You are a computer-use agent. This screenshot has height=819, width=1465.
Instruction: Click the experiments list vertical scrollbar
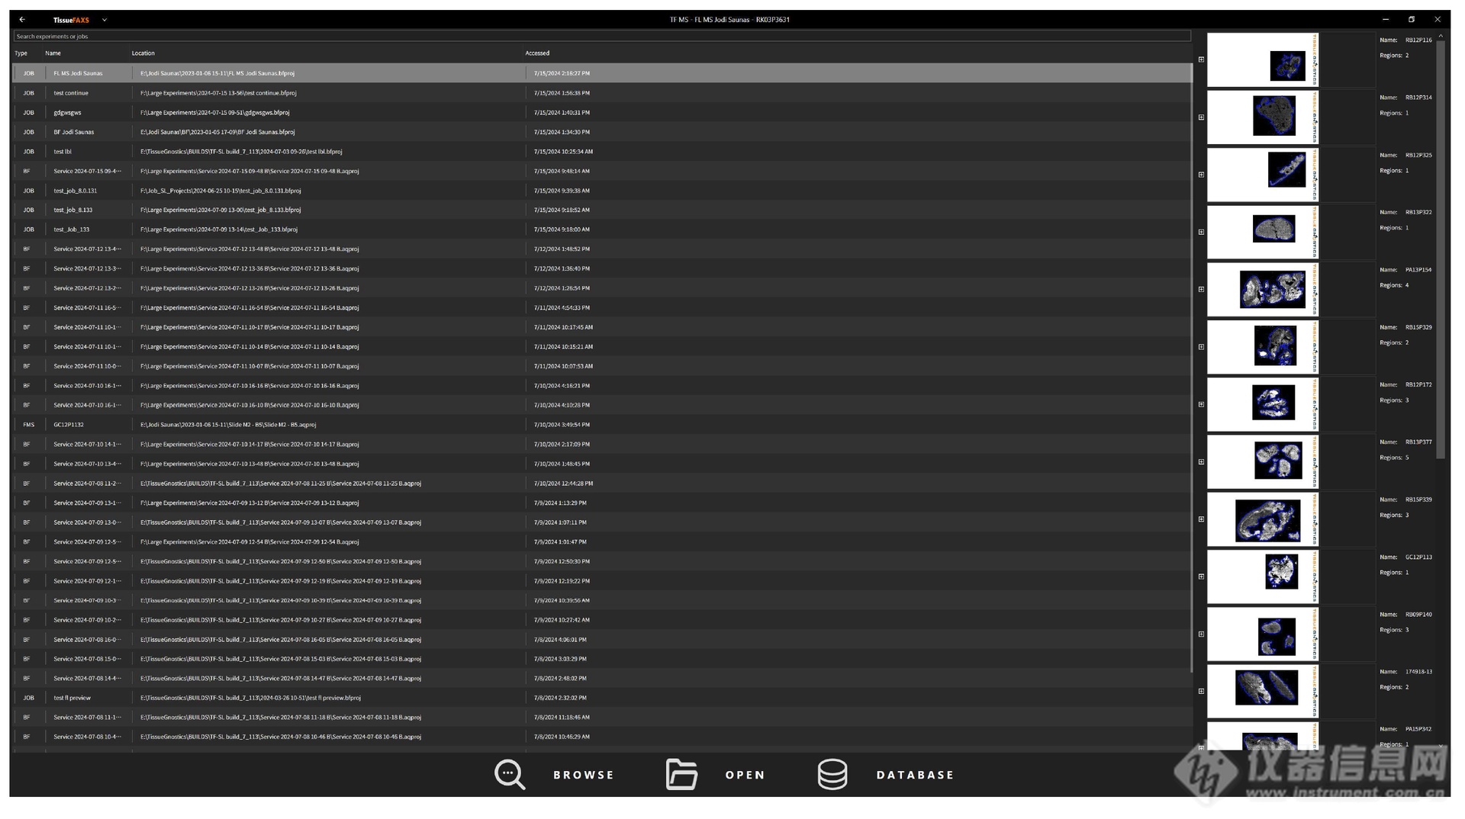point(1191,368)
